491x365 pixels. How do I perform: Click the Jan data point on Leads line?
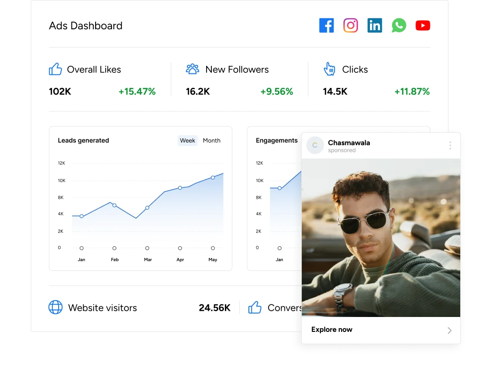[x=81, y=216]
